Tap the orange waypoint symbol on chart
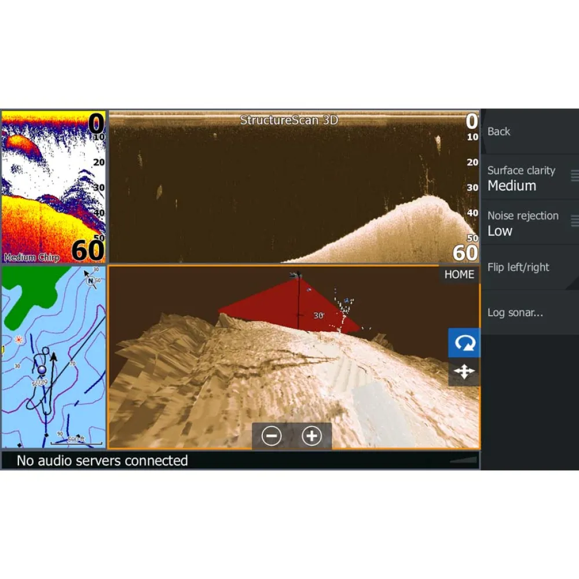The width and height of the screenshot is (579, 579). (x=19, y=339)
